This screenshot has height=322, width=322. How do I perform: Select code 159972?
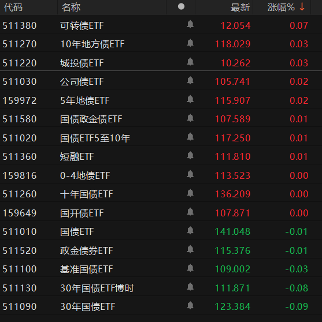click(20, 100)
